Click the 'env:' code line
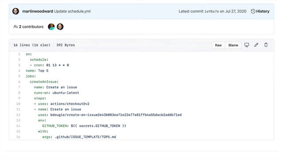 42,120
